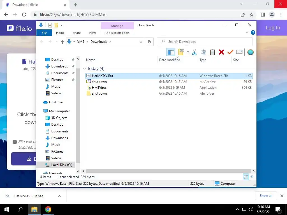Open recent locations dropdown arrow
The image size is (287, 215).
(x=57, y=42)
